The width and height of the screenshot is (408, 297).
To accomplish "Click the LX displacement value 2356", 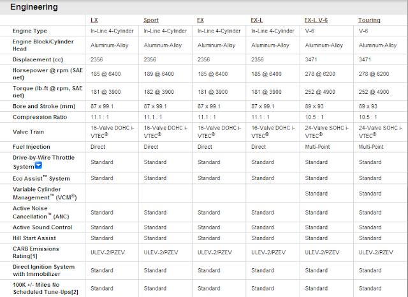I will pos(96,59).
